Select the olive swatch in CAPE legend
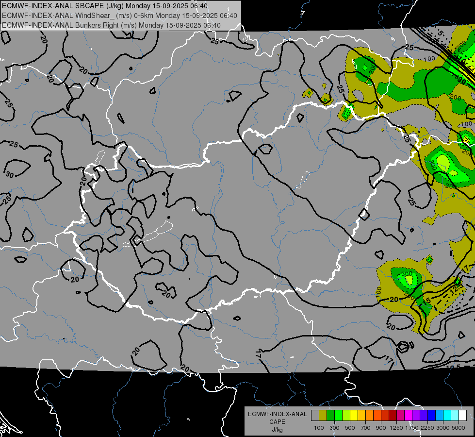This screenshot has width=475, height=437. click(323, 415)
